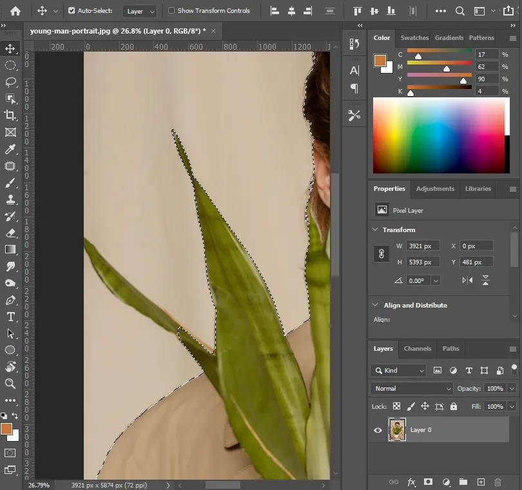
Task: Select the Crop tool
Action: pos(10,115)
